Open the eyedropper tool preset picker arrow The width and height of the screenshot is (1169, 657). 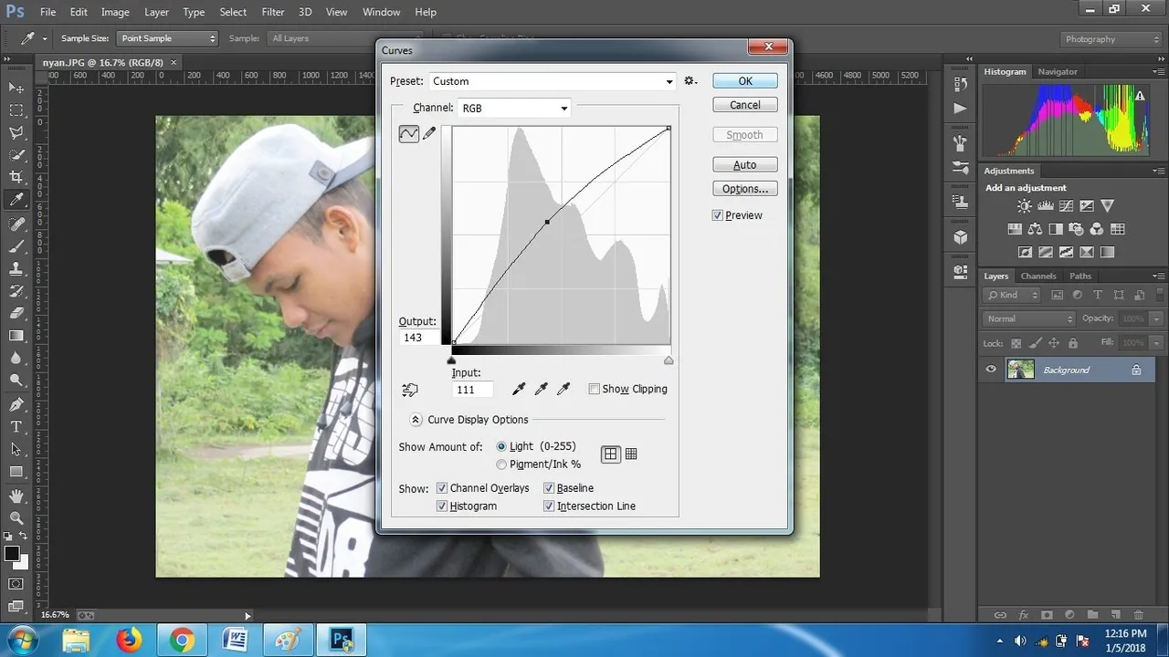click(x=45, y=38)
